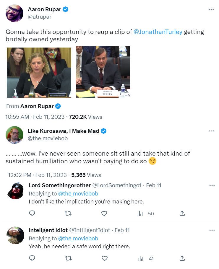Like Lord Somethingorother's reply
The image size is (219, 269).
(x=104, y=213)
